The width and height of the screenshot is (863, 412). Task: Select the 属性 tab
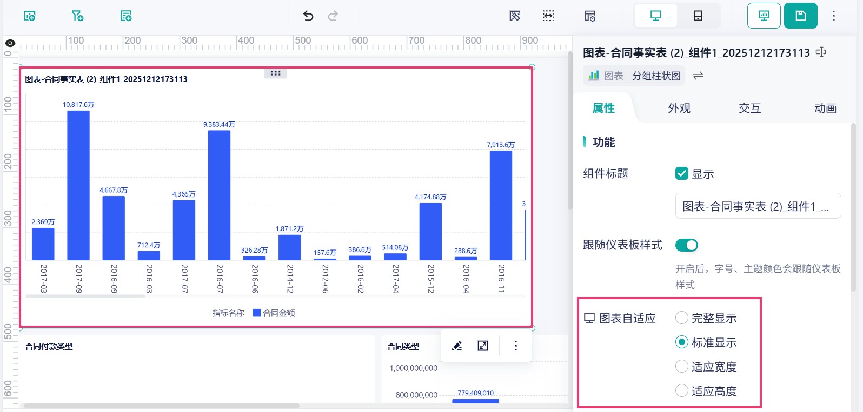603,108
